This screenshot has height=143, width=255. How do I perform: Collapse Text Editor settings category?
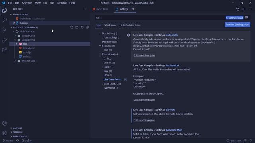coord(100,33)
